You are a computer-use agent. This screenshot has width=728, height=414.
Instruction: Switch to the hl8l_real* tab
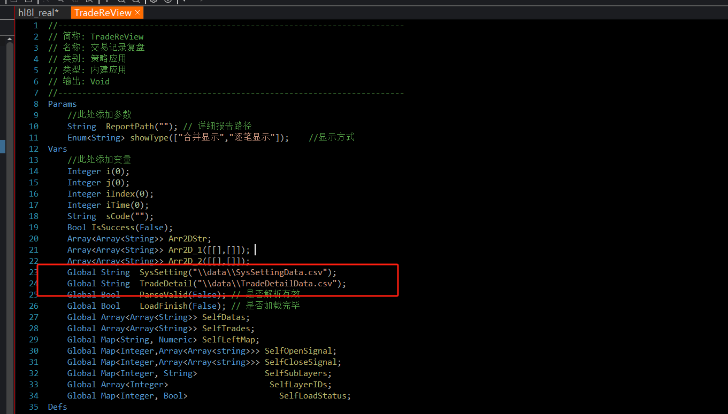pyautogui.click(x=38, y=13)
